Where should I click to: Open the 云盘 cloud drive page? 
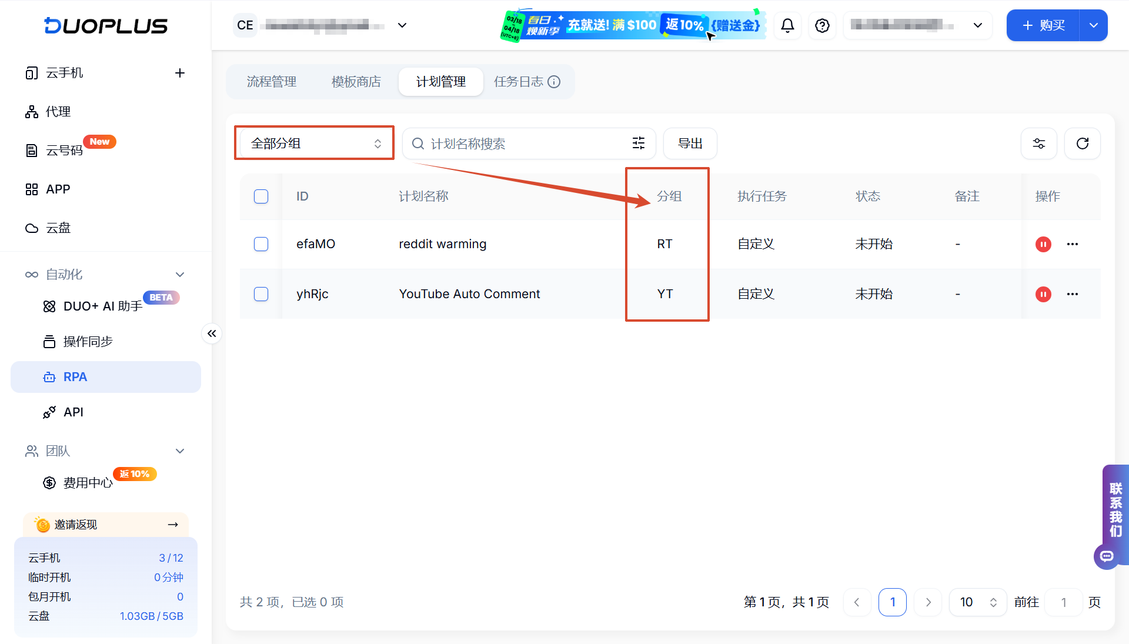click(x=58, y=228)
